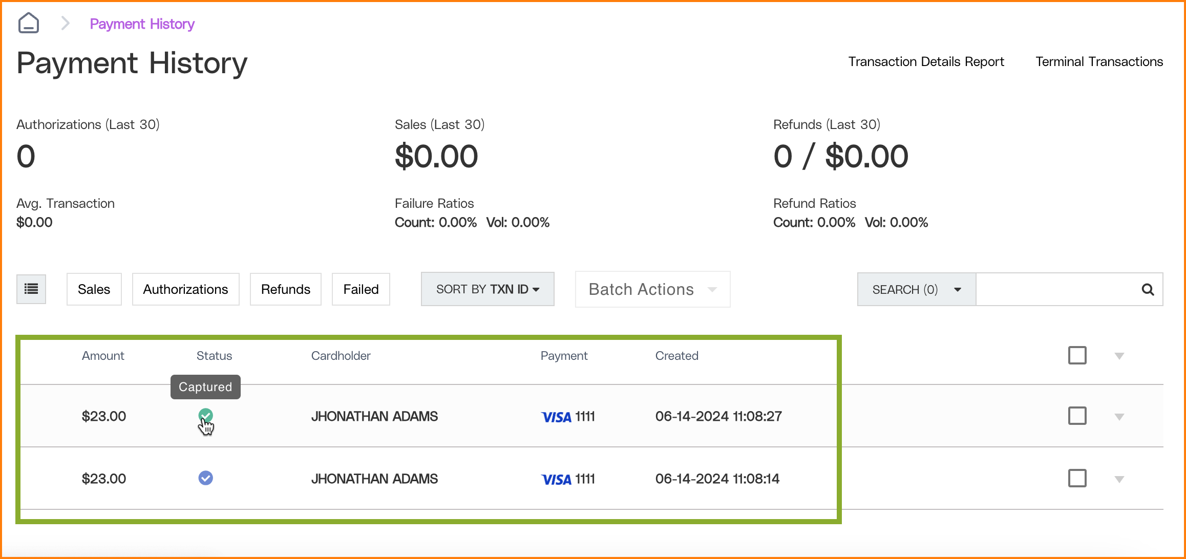Open the Sort By TXN ID dropdown
Viewport: 1186px width, 559px height.
[x=487, y=289]
